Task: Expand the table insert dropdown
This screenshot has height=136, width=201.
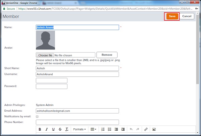Action: [93, 129]
